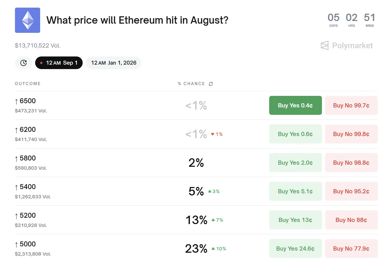Switch to 12 AM Jan 1, 2026 tab
387x259 pixels.
point(114,63)
